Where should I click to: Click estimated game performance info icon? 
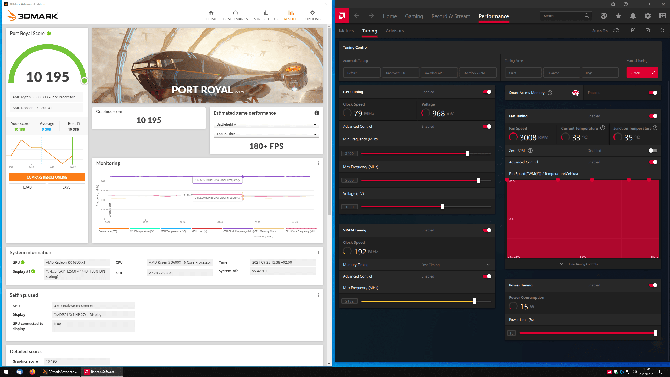317,113
